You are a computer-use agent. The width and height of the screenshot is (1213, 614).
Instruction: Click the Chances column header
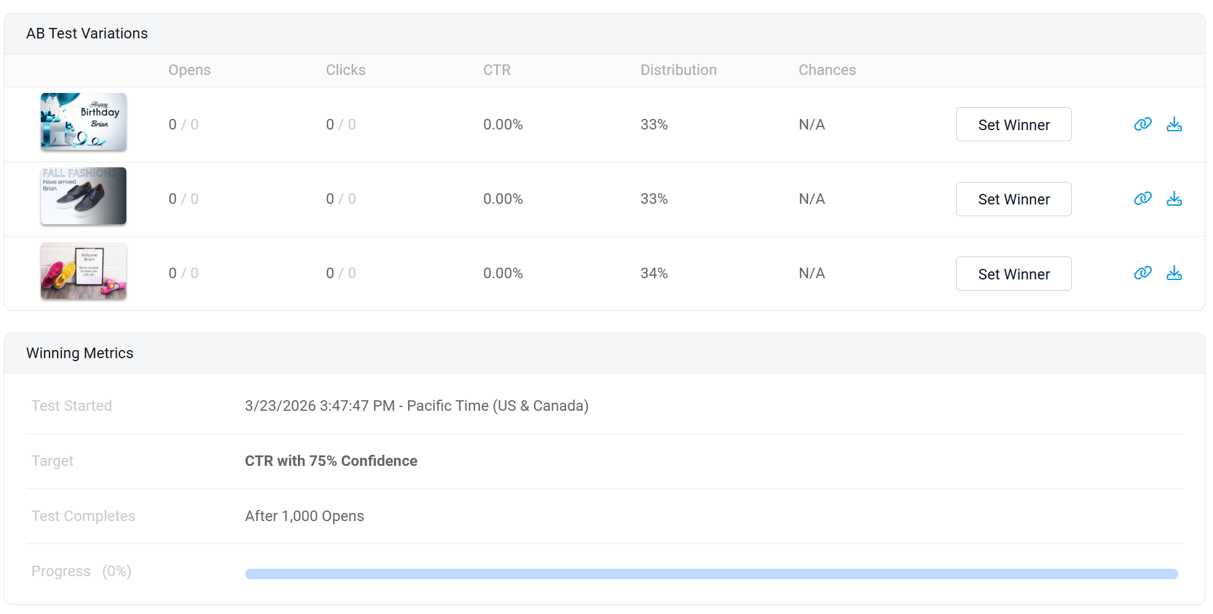tap(827, 70)
